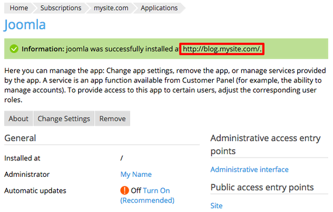Screen dimensions: 333x212
Task: Click 'Administrator' label
Action: (x=27, y=175)
